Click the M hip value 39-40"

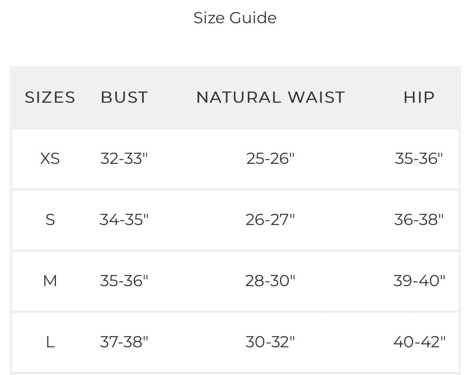click(419, 281)
